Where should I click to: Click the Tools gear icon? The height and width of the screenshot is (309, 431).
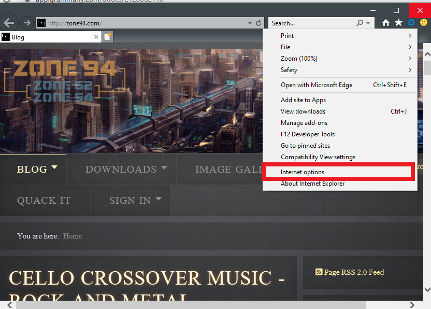click(x=411, y=23)
